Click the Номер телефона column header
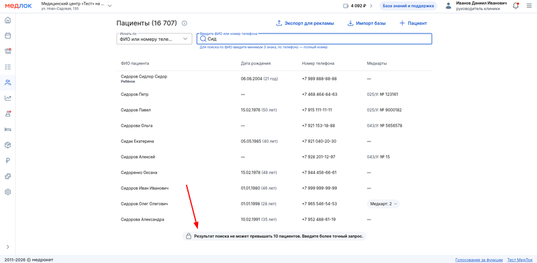Screen dimensions: 537x263 318,63
